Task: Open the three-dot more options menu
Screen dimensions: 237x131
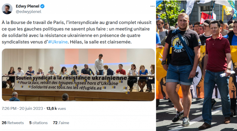Action: (152, 6)
